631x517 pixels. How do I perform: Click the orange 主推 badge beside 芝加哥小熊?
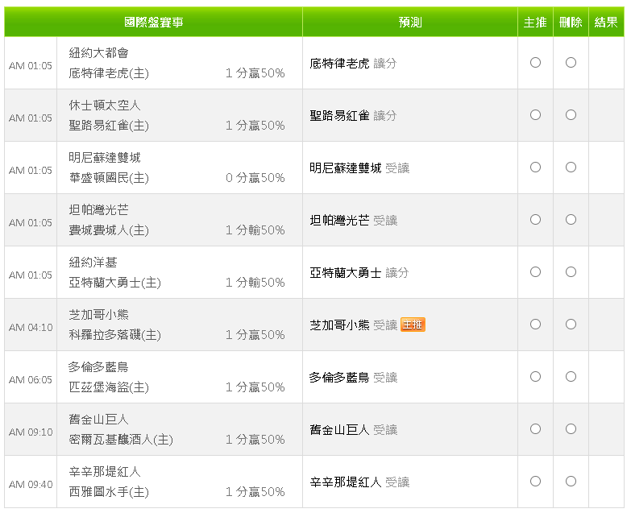click(x=413, y=325)
